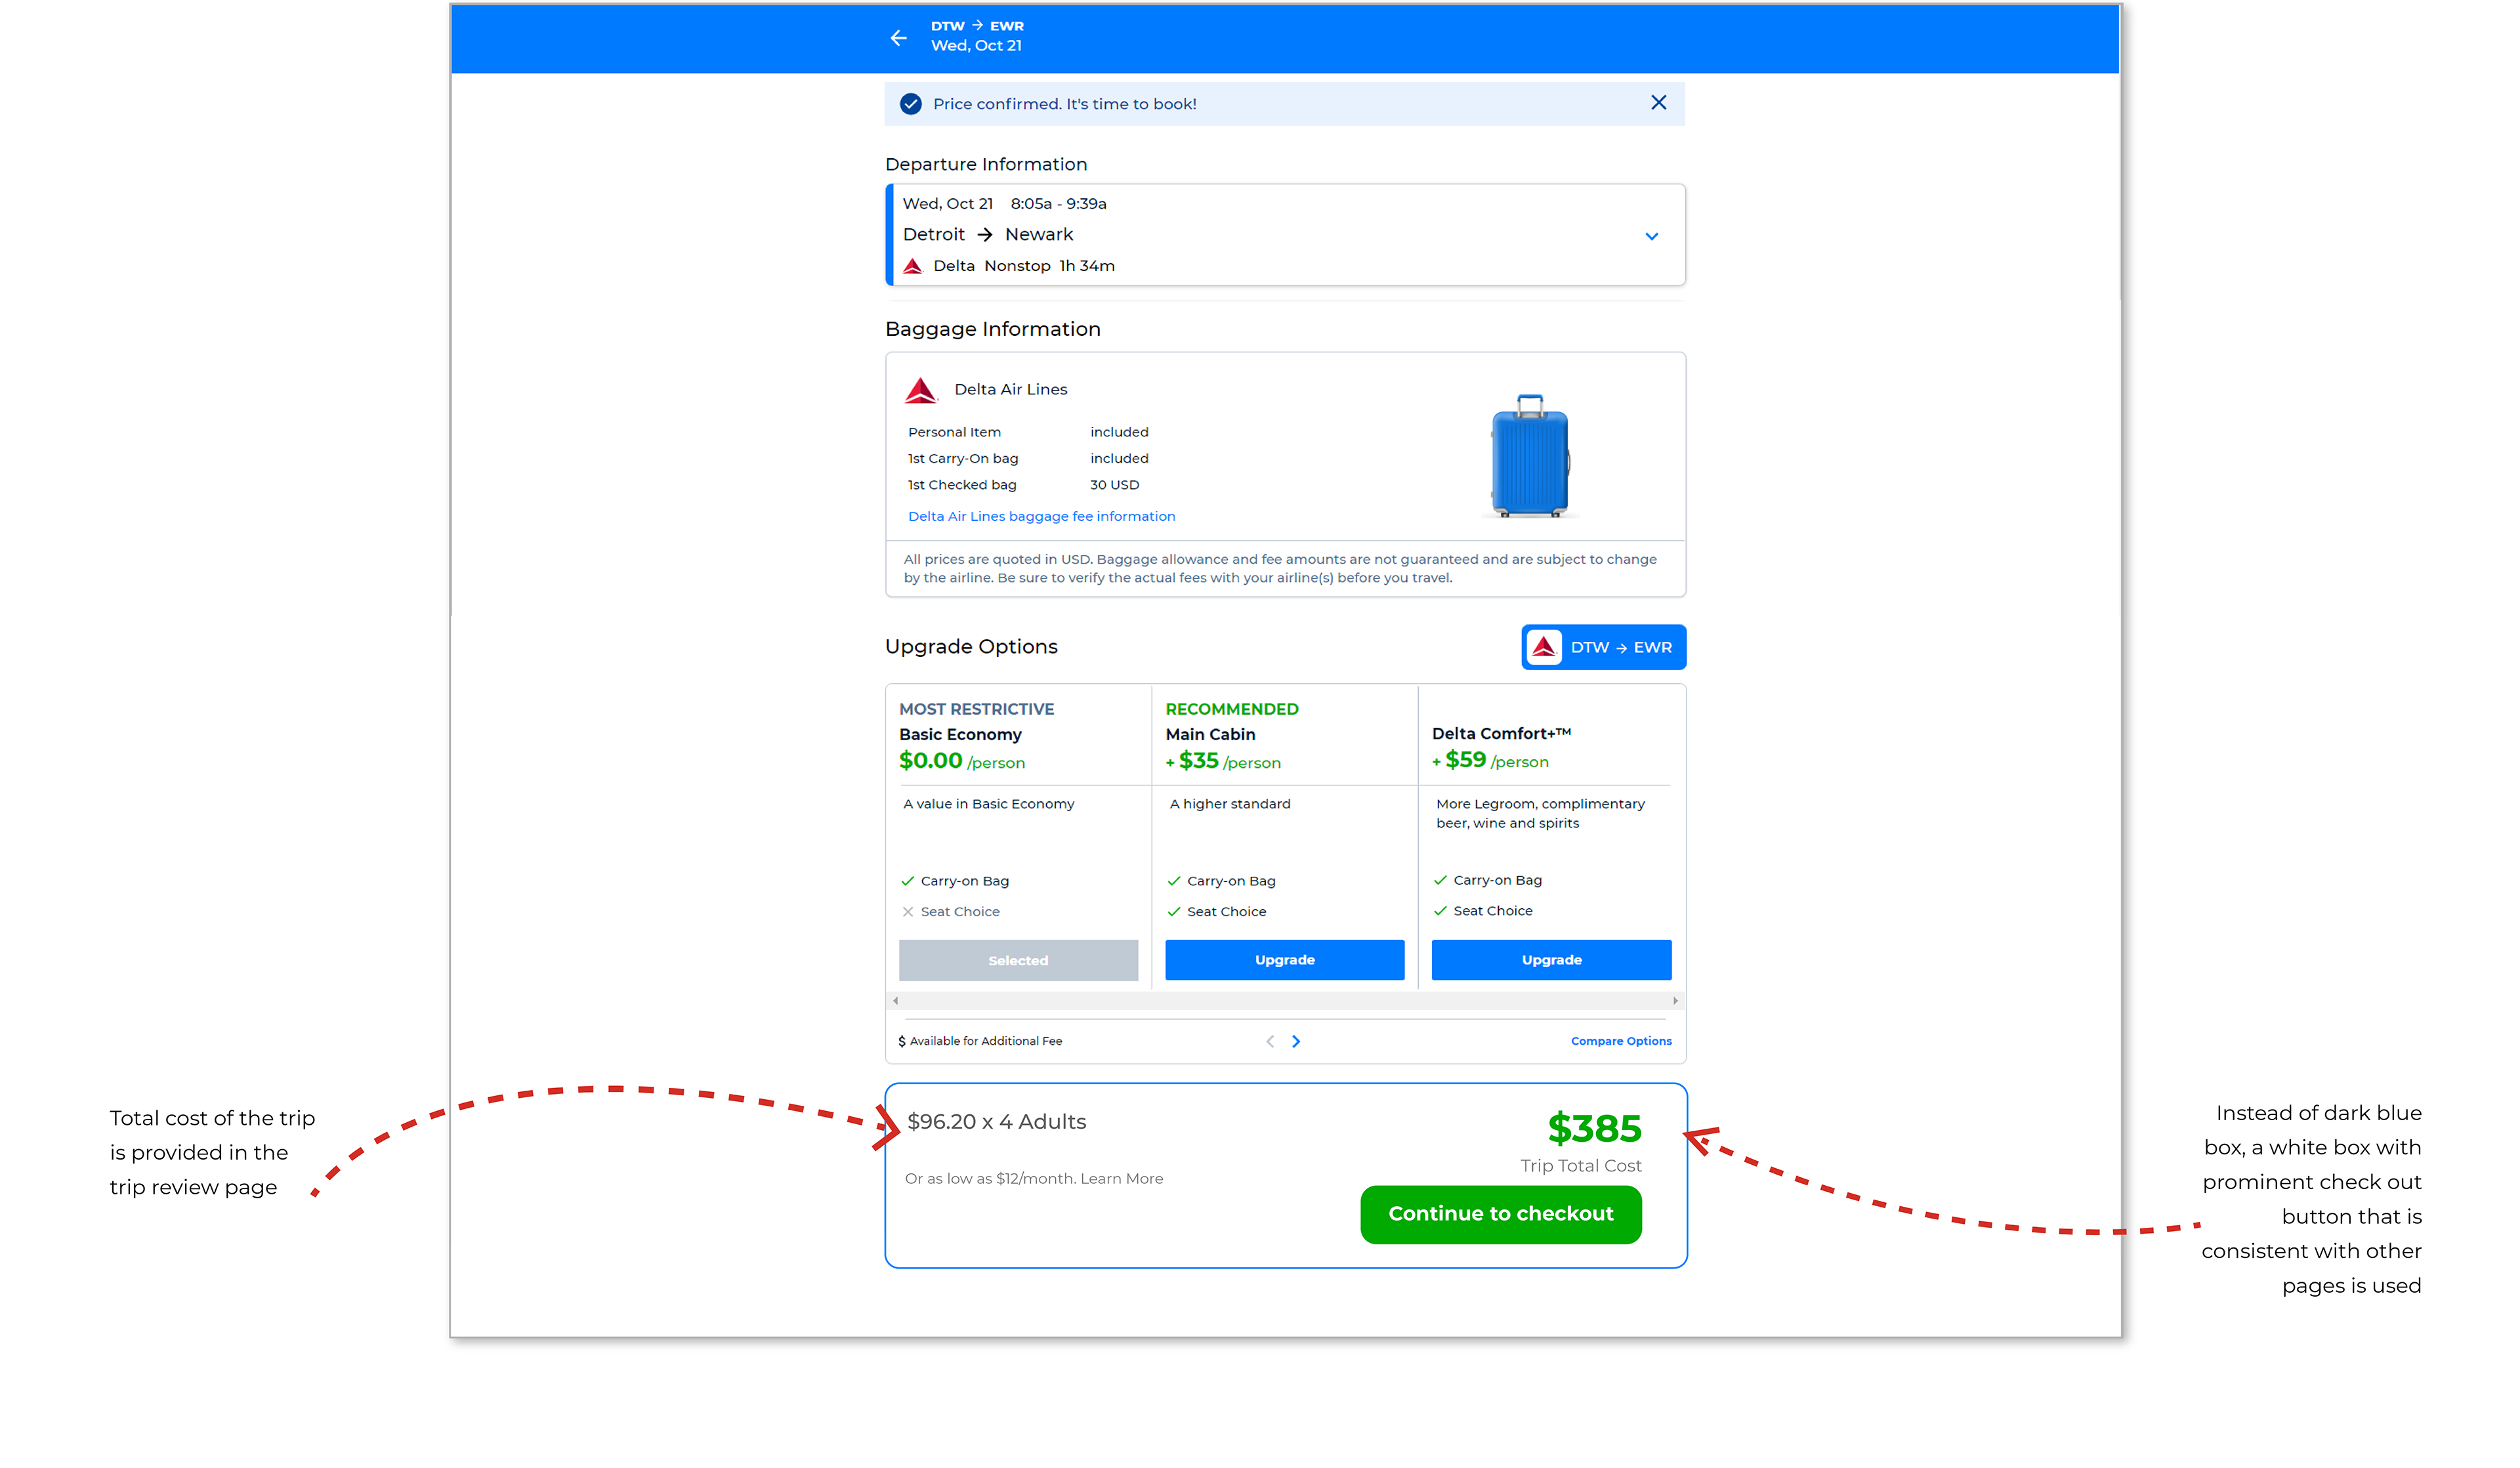Continue to checkout

pyautogui.click(x=1500, y=1214)
